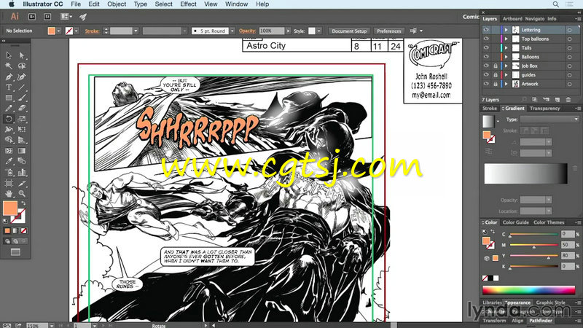The height and width of the screenshot is (328, 583).
Task: Hide the Tails layer
Action: (x=486, y=47)
